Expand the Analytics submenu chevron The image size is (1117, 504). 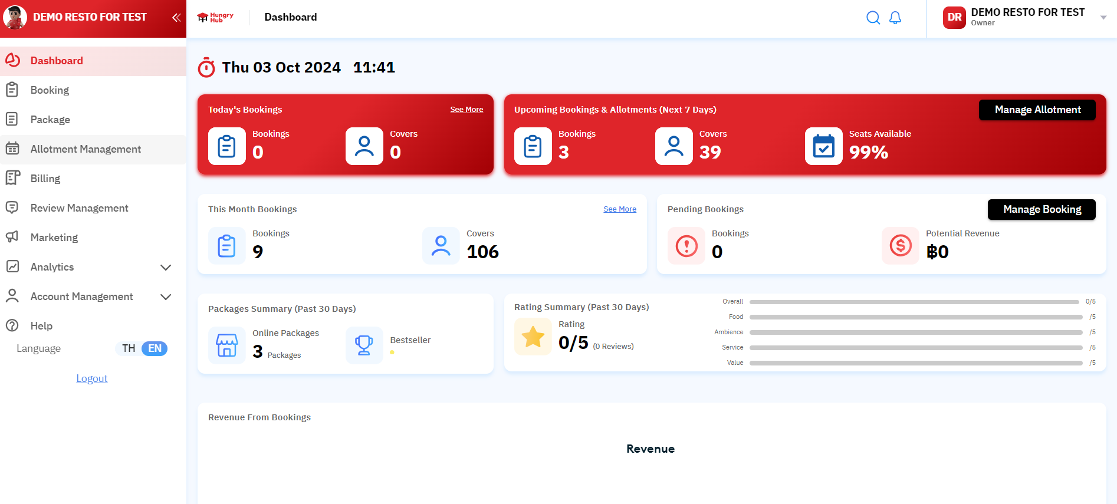tap(166, 267)
